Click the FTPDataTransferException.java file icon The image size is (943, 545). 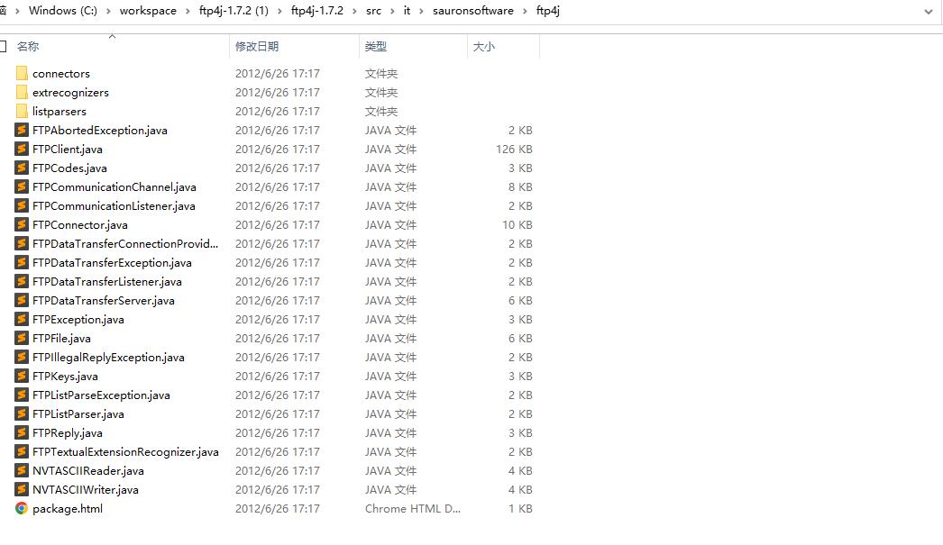click(22, 262)
